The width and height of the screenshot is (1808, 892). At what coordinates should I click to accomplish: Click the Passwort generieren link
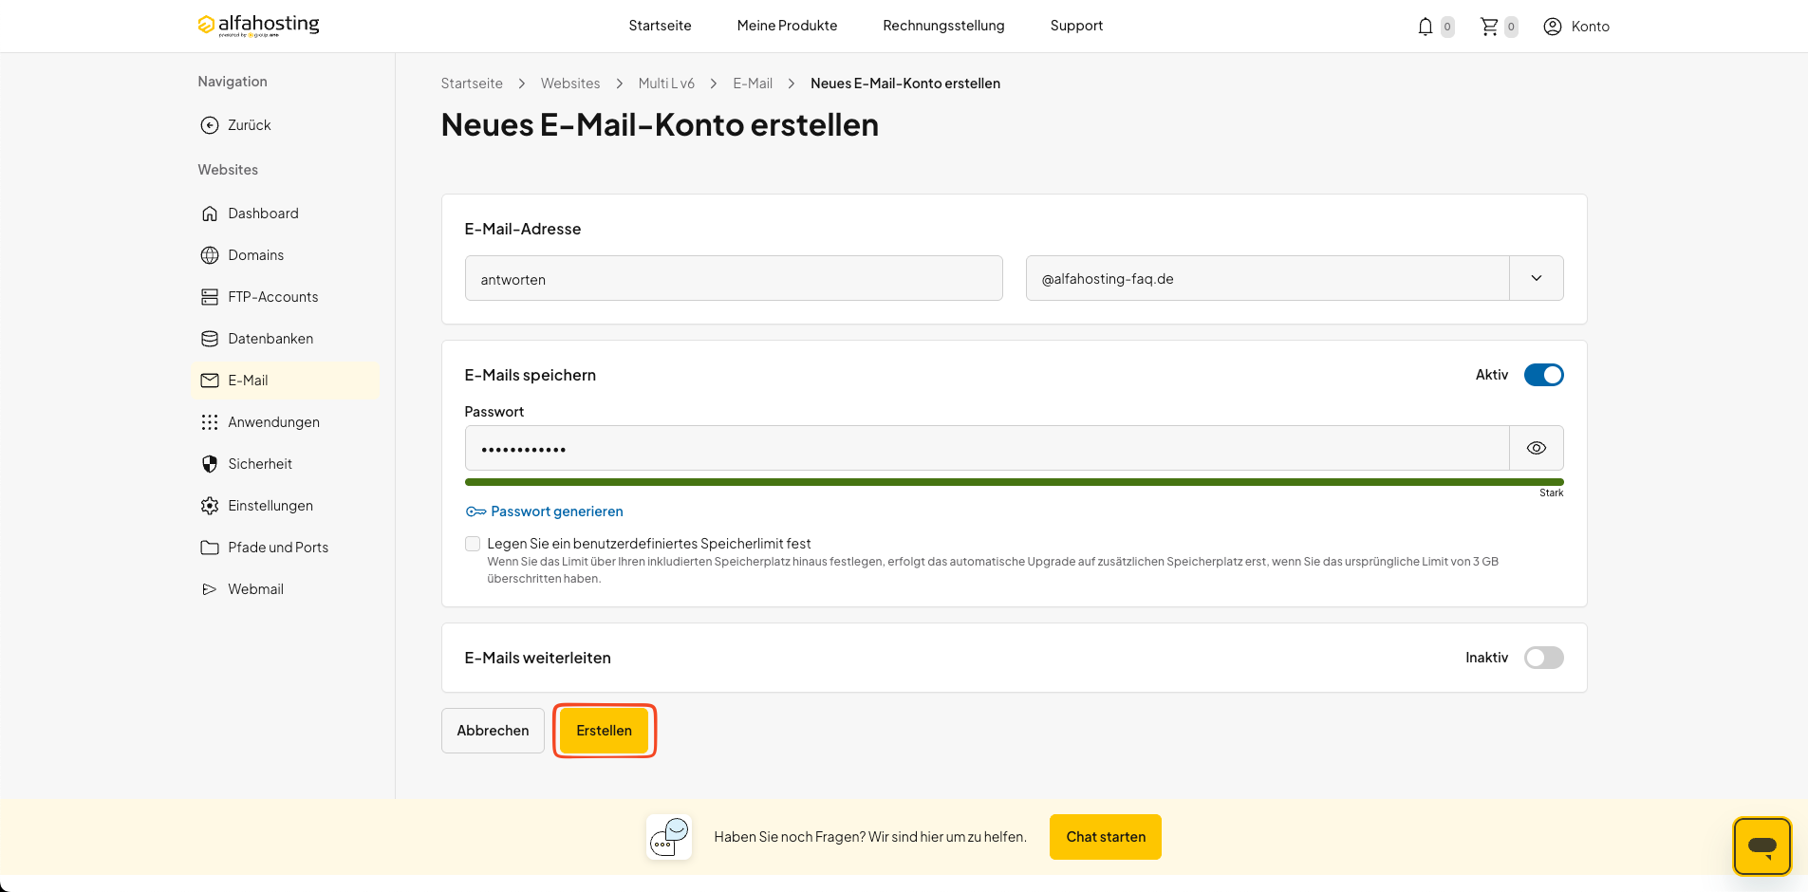556,511
